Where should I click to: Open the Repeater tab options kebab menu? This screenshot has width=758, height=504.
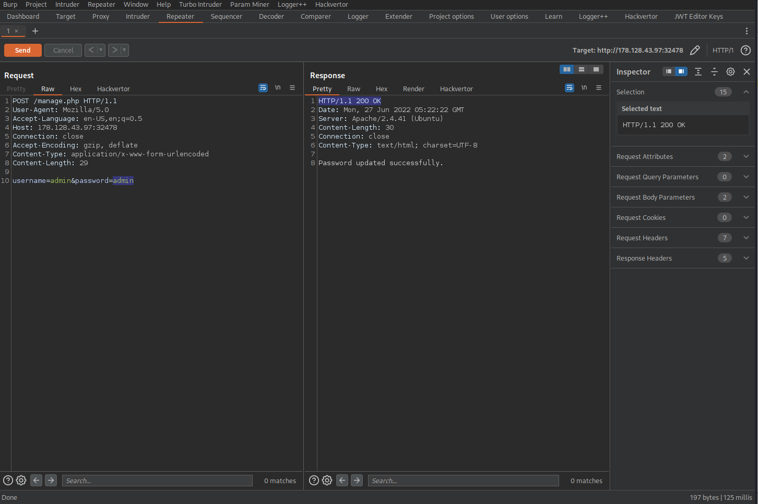[x=747, y=31]
